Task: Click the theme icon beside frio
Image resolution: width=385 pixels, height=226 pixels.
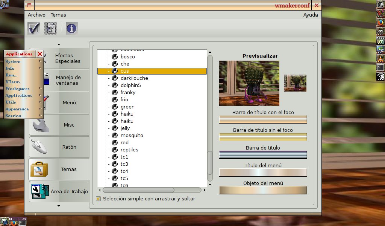Action: 115,99
